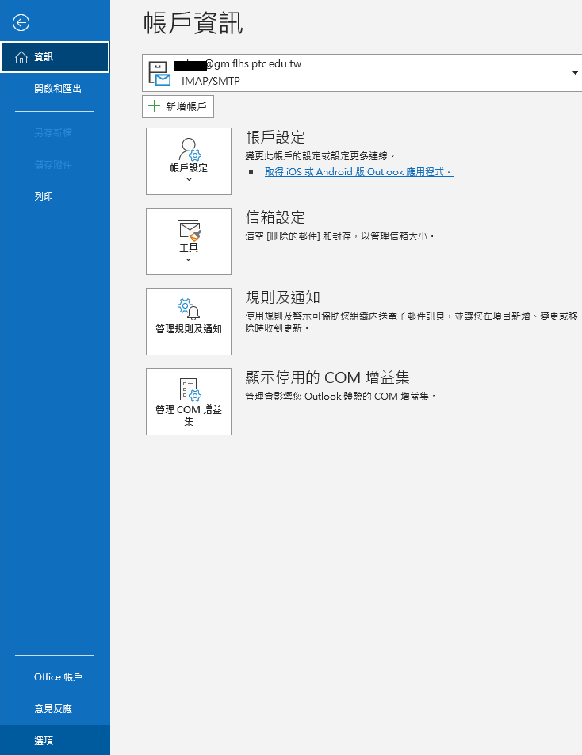Click the 管理規則及通知 bell icon

point(189,309)
